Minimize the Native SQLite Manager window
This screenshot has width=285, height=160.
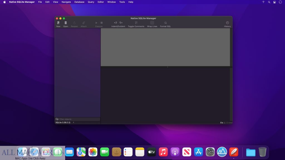click(60, 18)
